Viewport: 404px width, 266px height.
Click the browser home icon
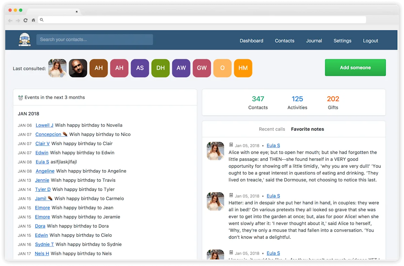click(x=33, y=20)
